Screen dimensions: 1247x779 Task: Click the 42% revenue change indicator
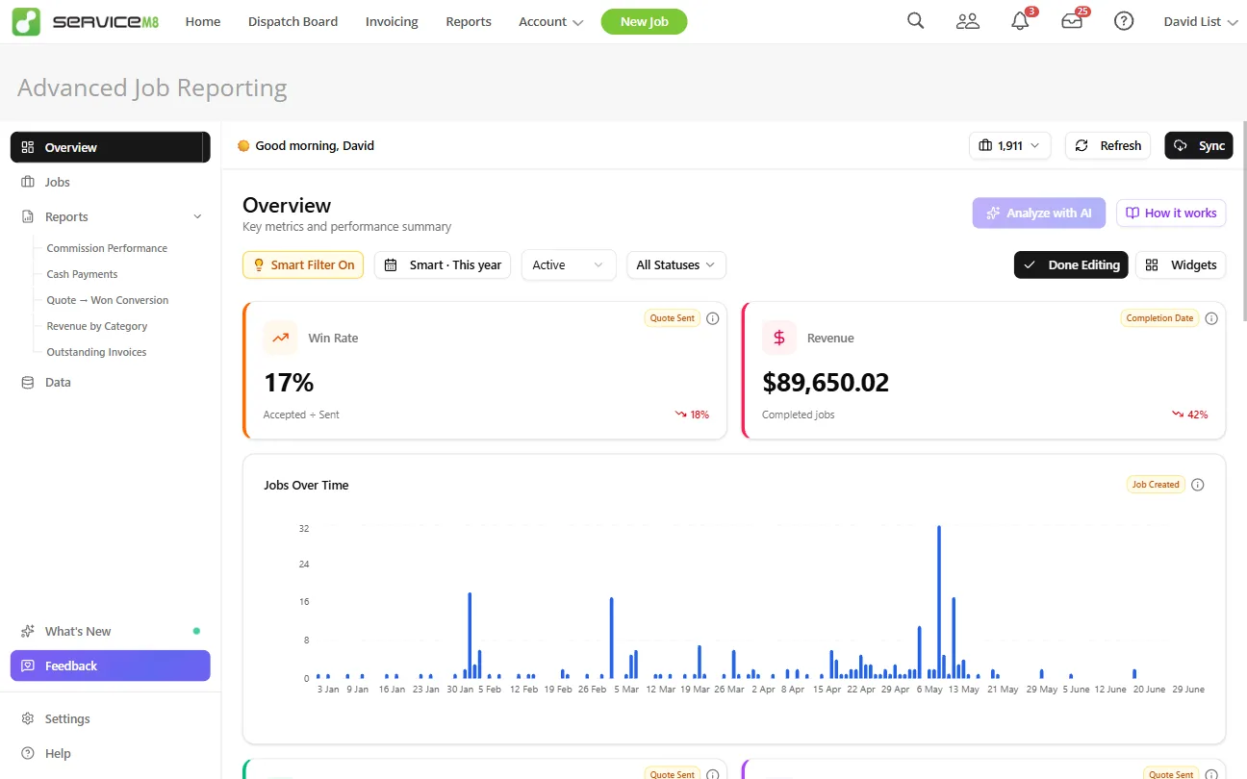pos(1190,415)
